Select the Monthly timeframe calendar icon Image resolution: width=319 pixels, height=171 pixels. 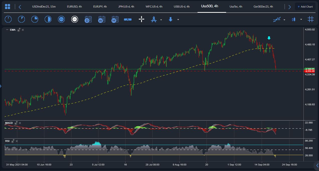click(x=115, y=19)
